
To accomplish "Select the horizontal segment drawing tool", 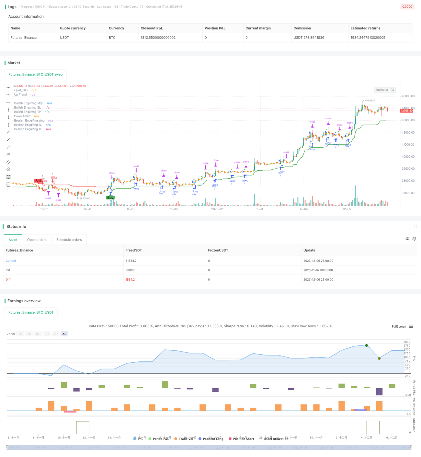I will [x=8, y=102].
